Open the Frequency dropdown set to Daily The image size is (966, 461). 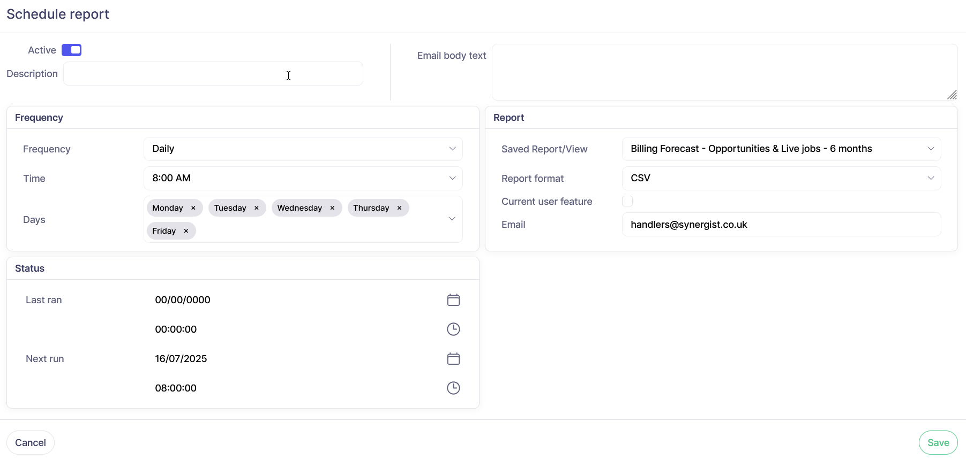(303, 149)
